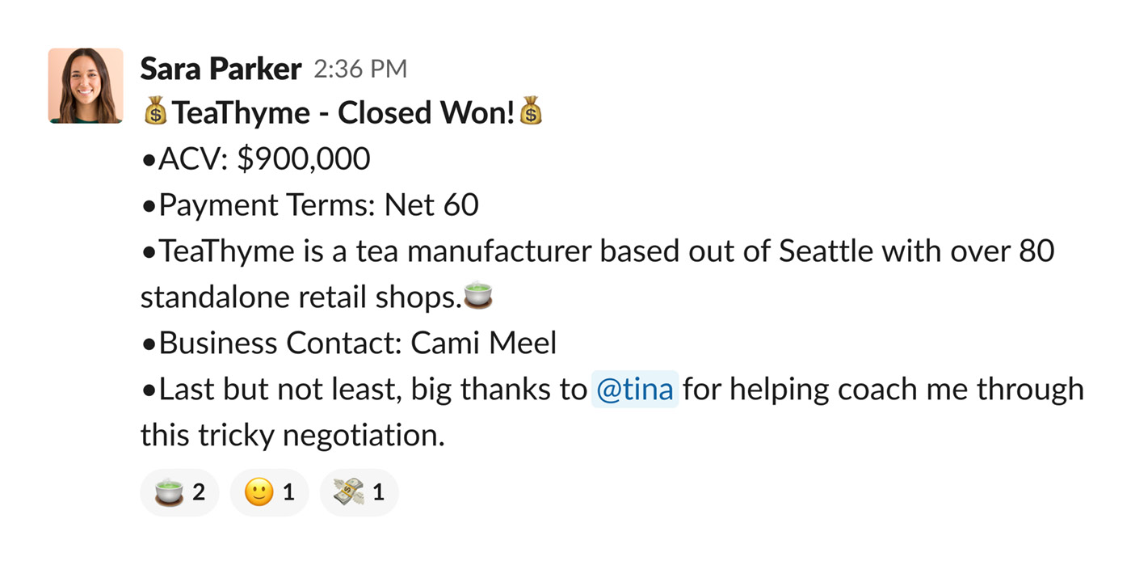
Task: Open Sara Parker's profile photo avatar
Action: coord(86,86)
